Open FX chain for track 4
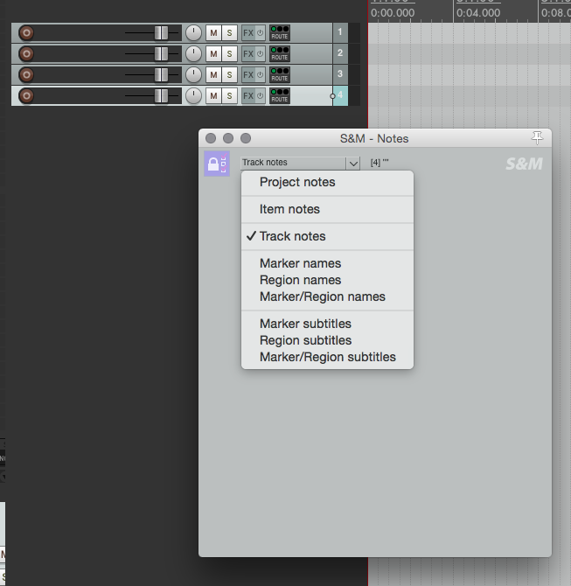This screenshot has width=571, height=586. point(248,95)
